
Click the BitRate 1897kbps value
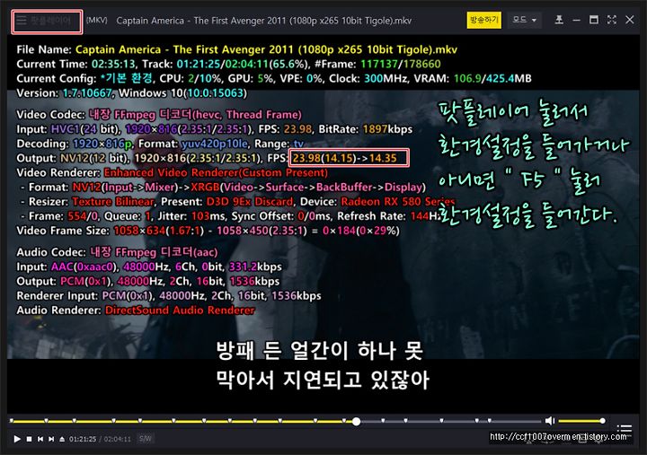[x=387, y=129]
